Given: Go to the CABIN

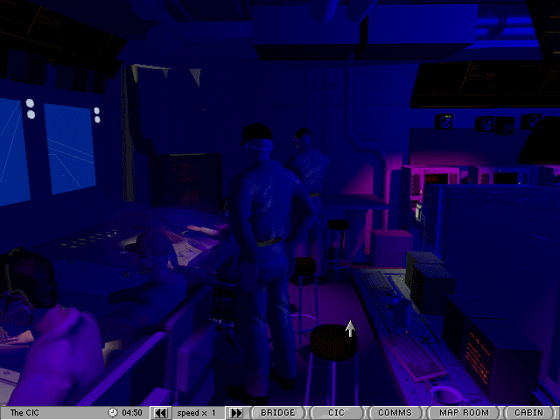Looking at the screenshot, I should pyautogui.click(x=528, y=413).
